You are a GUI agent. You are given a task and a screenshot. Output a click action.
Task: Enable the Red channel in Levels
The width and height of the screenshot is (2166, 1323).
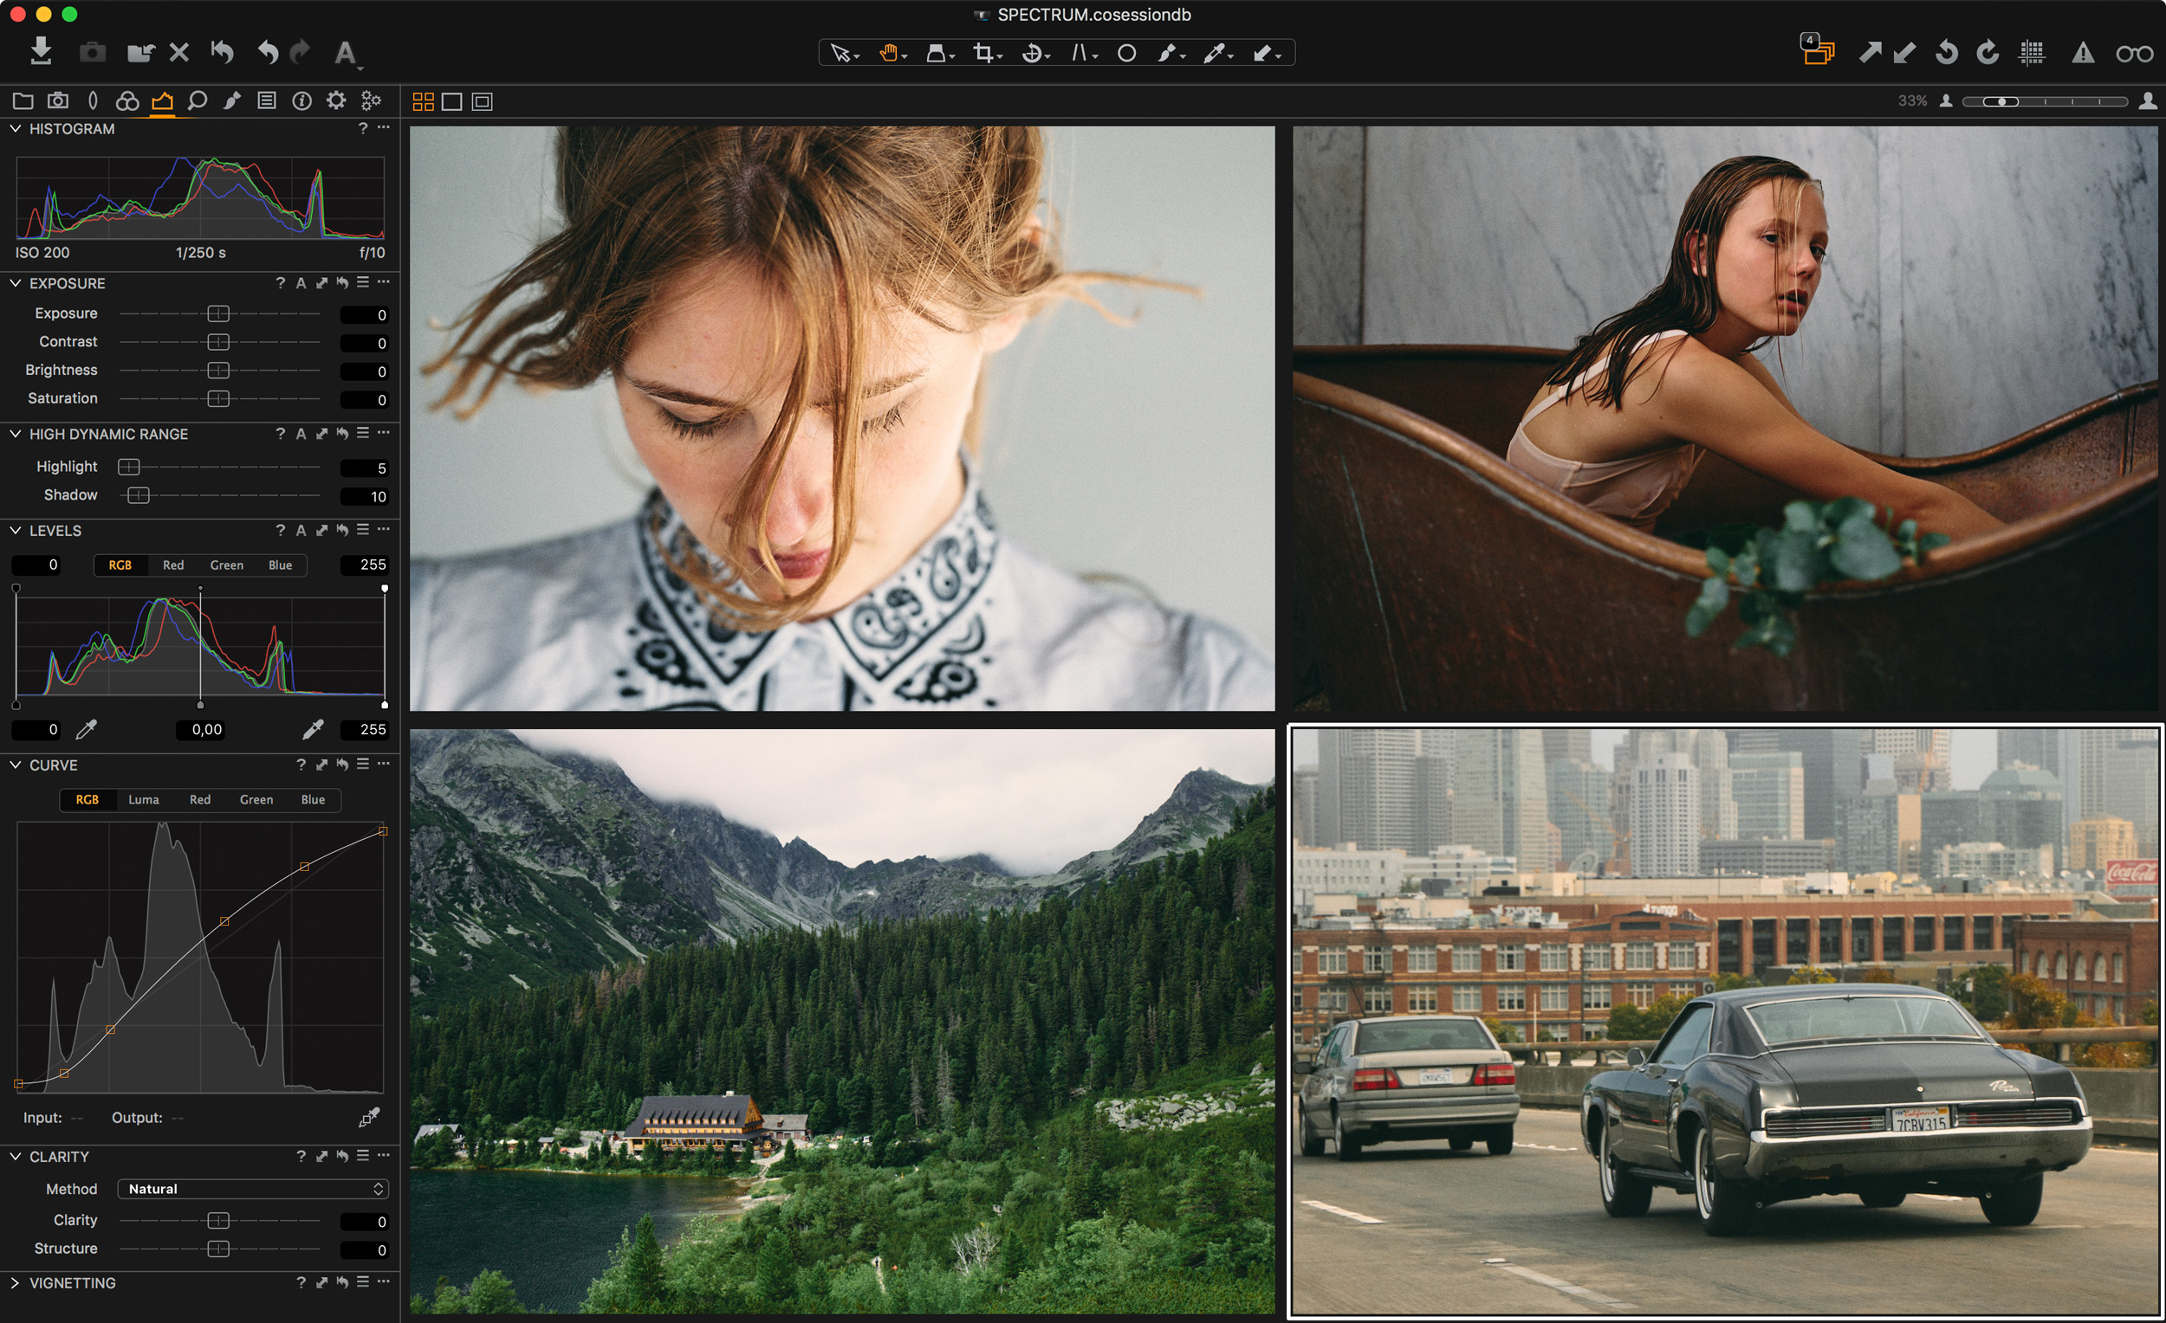click(170, 563)
